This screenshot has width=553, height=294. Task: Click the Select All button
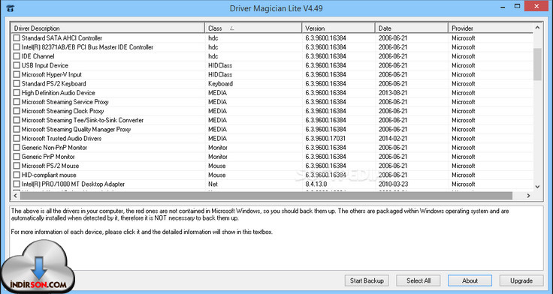(419, 280)
